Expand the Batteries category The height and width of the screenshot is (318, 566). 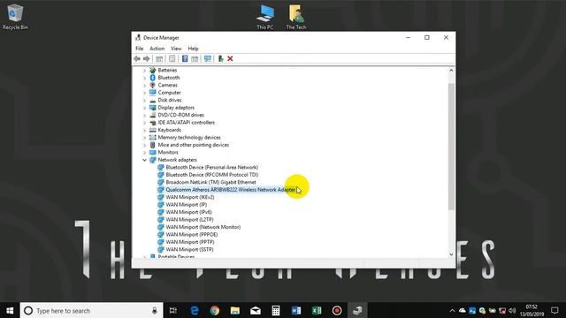coord(144,71)
